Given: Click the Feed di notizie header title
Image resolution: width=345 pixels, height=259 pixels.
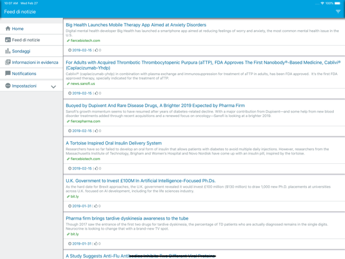Looking at the screenshot, I should click(x=20, y=12).
